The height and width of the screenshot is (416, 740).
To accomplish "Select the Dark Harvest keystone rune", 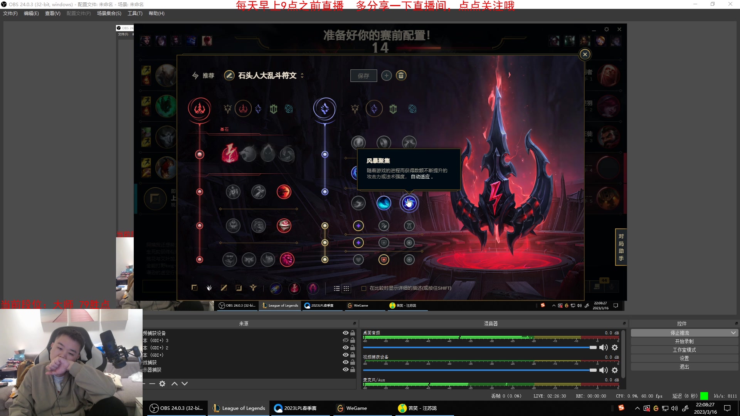I will 268,154.
